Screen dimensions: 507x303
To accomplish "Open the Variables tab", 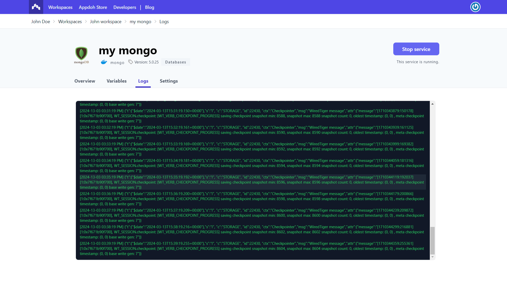I will pos(117,81).
